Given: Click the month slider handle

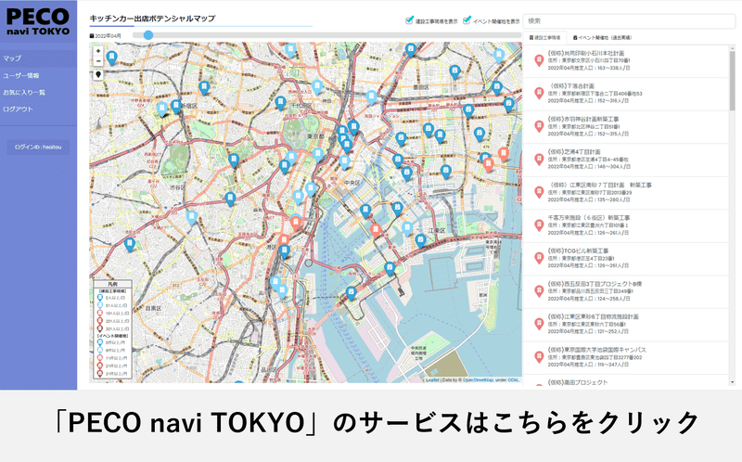Looking at the screenshot, I should pos(148,35).
